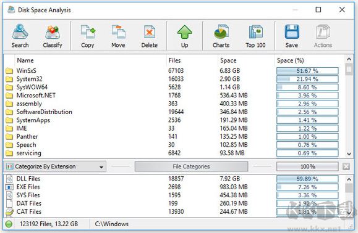Click the EXE Files category icon

click(x=9, y=187)
